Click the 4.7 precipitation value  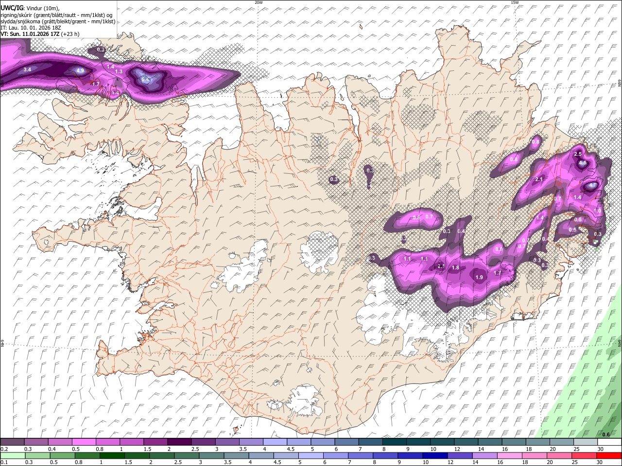pyautogui.click(x=592, y=186)
